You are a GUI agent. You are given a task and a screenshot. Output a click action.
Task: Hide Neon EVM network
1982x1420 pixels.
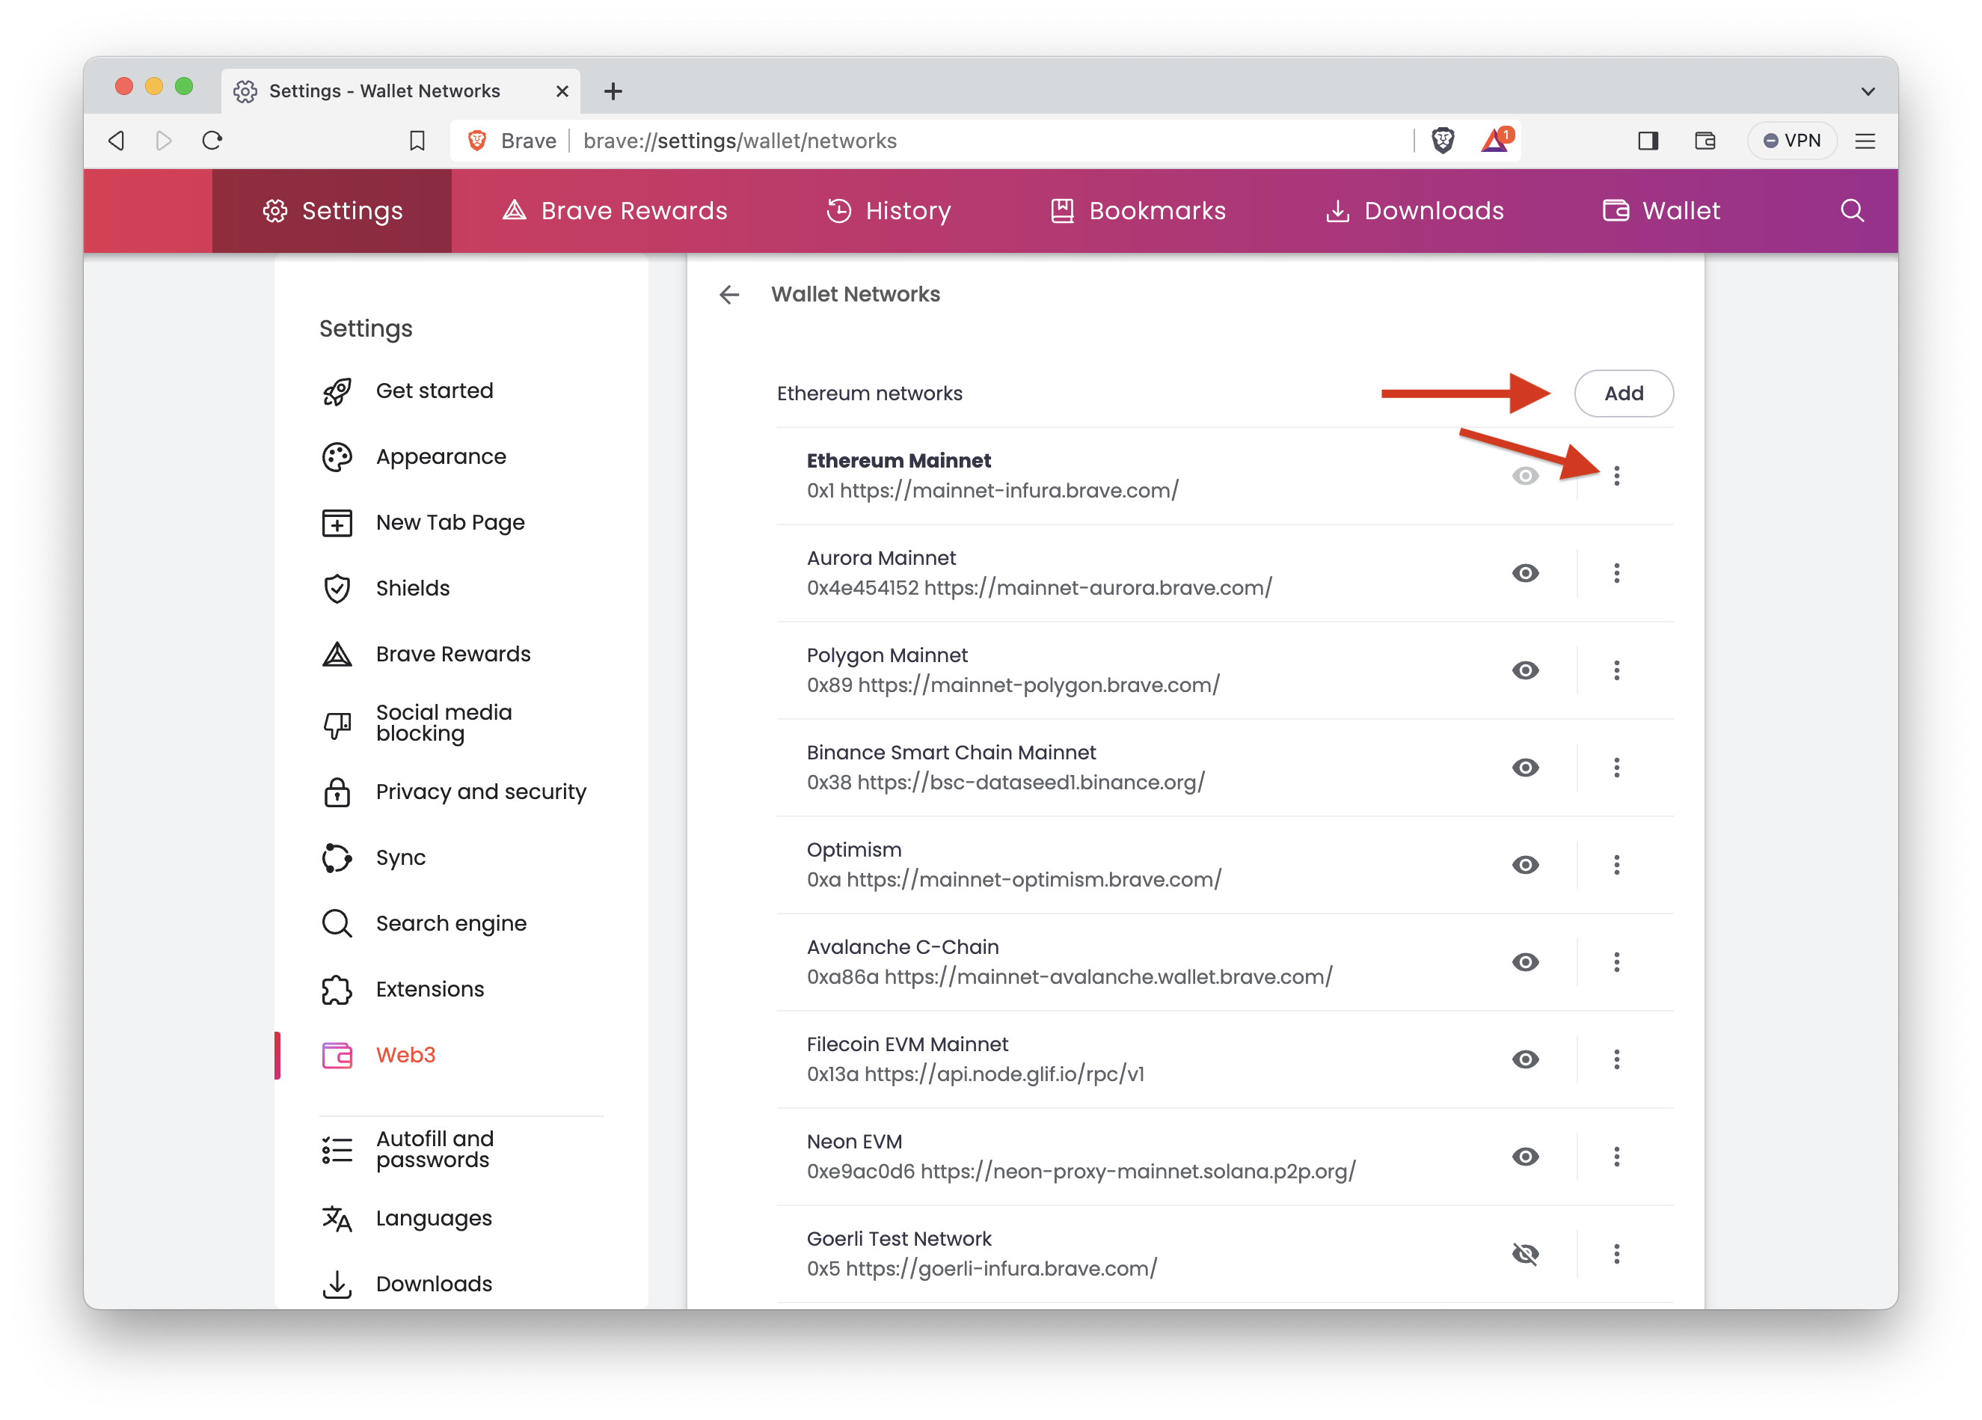click(x=1525, y=1157)
